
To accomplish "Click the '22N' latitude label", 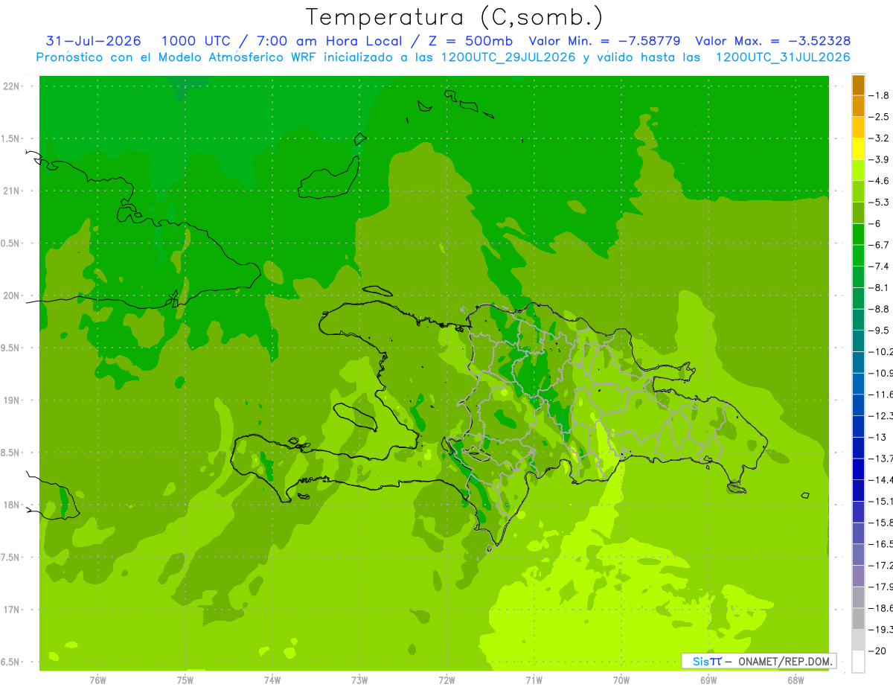I will point(11,86).
